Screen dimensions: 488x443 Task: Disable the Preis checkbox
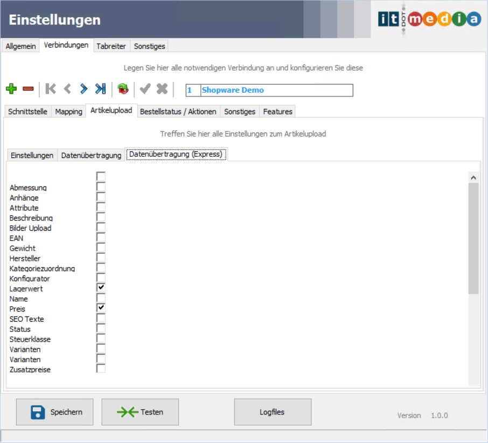tap(101, 308)
